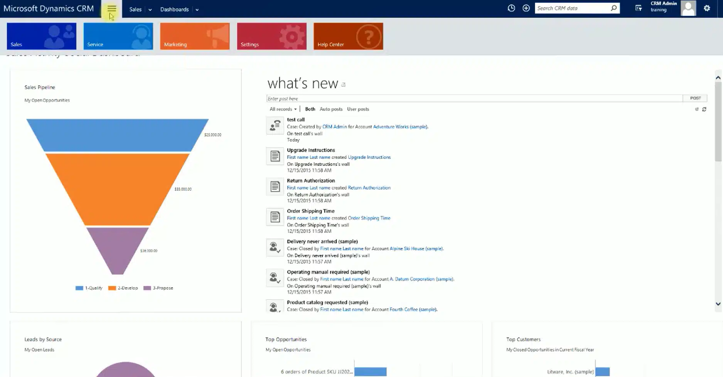Open the Help Center tile
Screen dimensions: 723x377
tap(348, 36)
